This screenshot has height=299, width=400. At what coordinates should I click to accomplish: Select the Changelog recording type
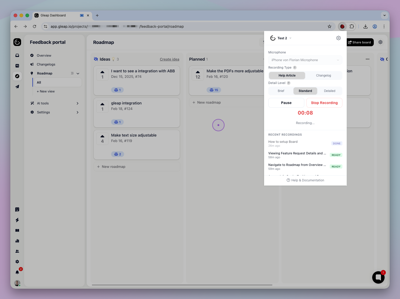(324, 76)
